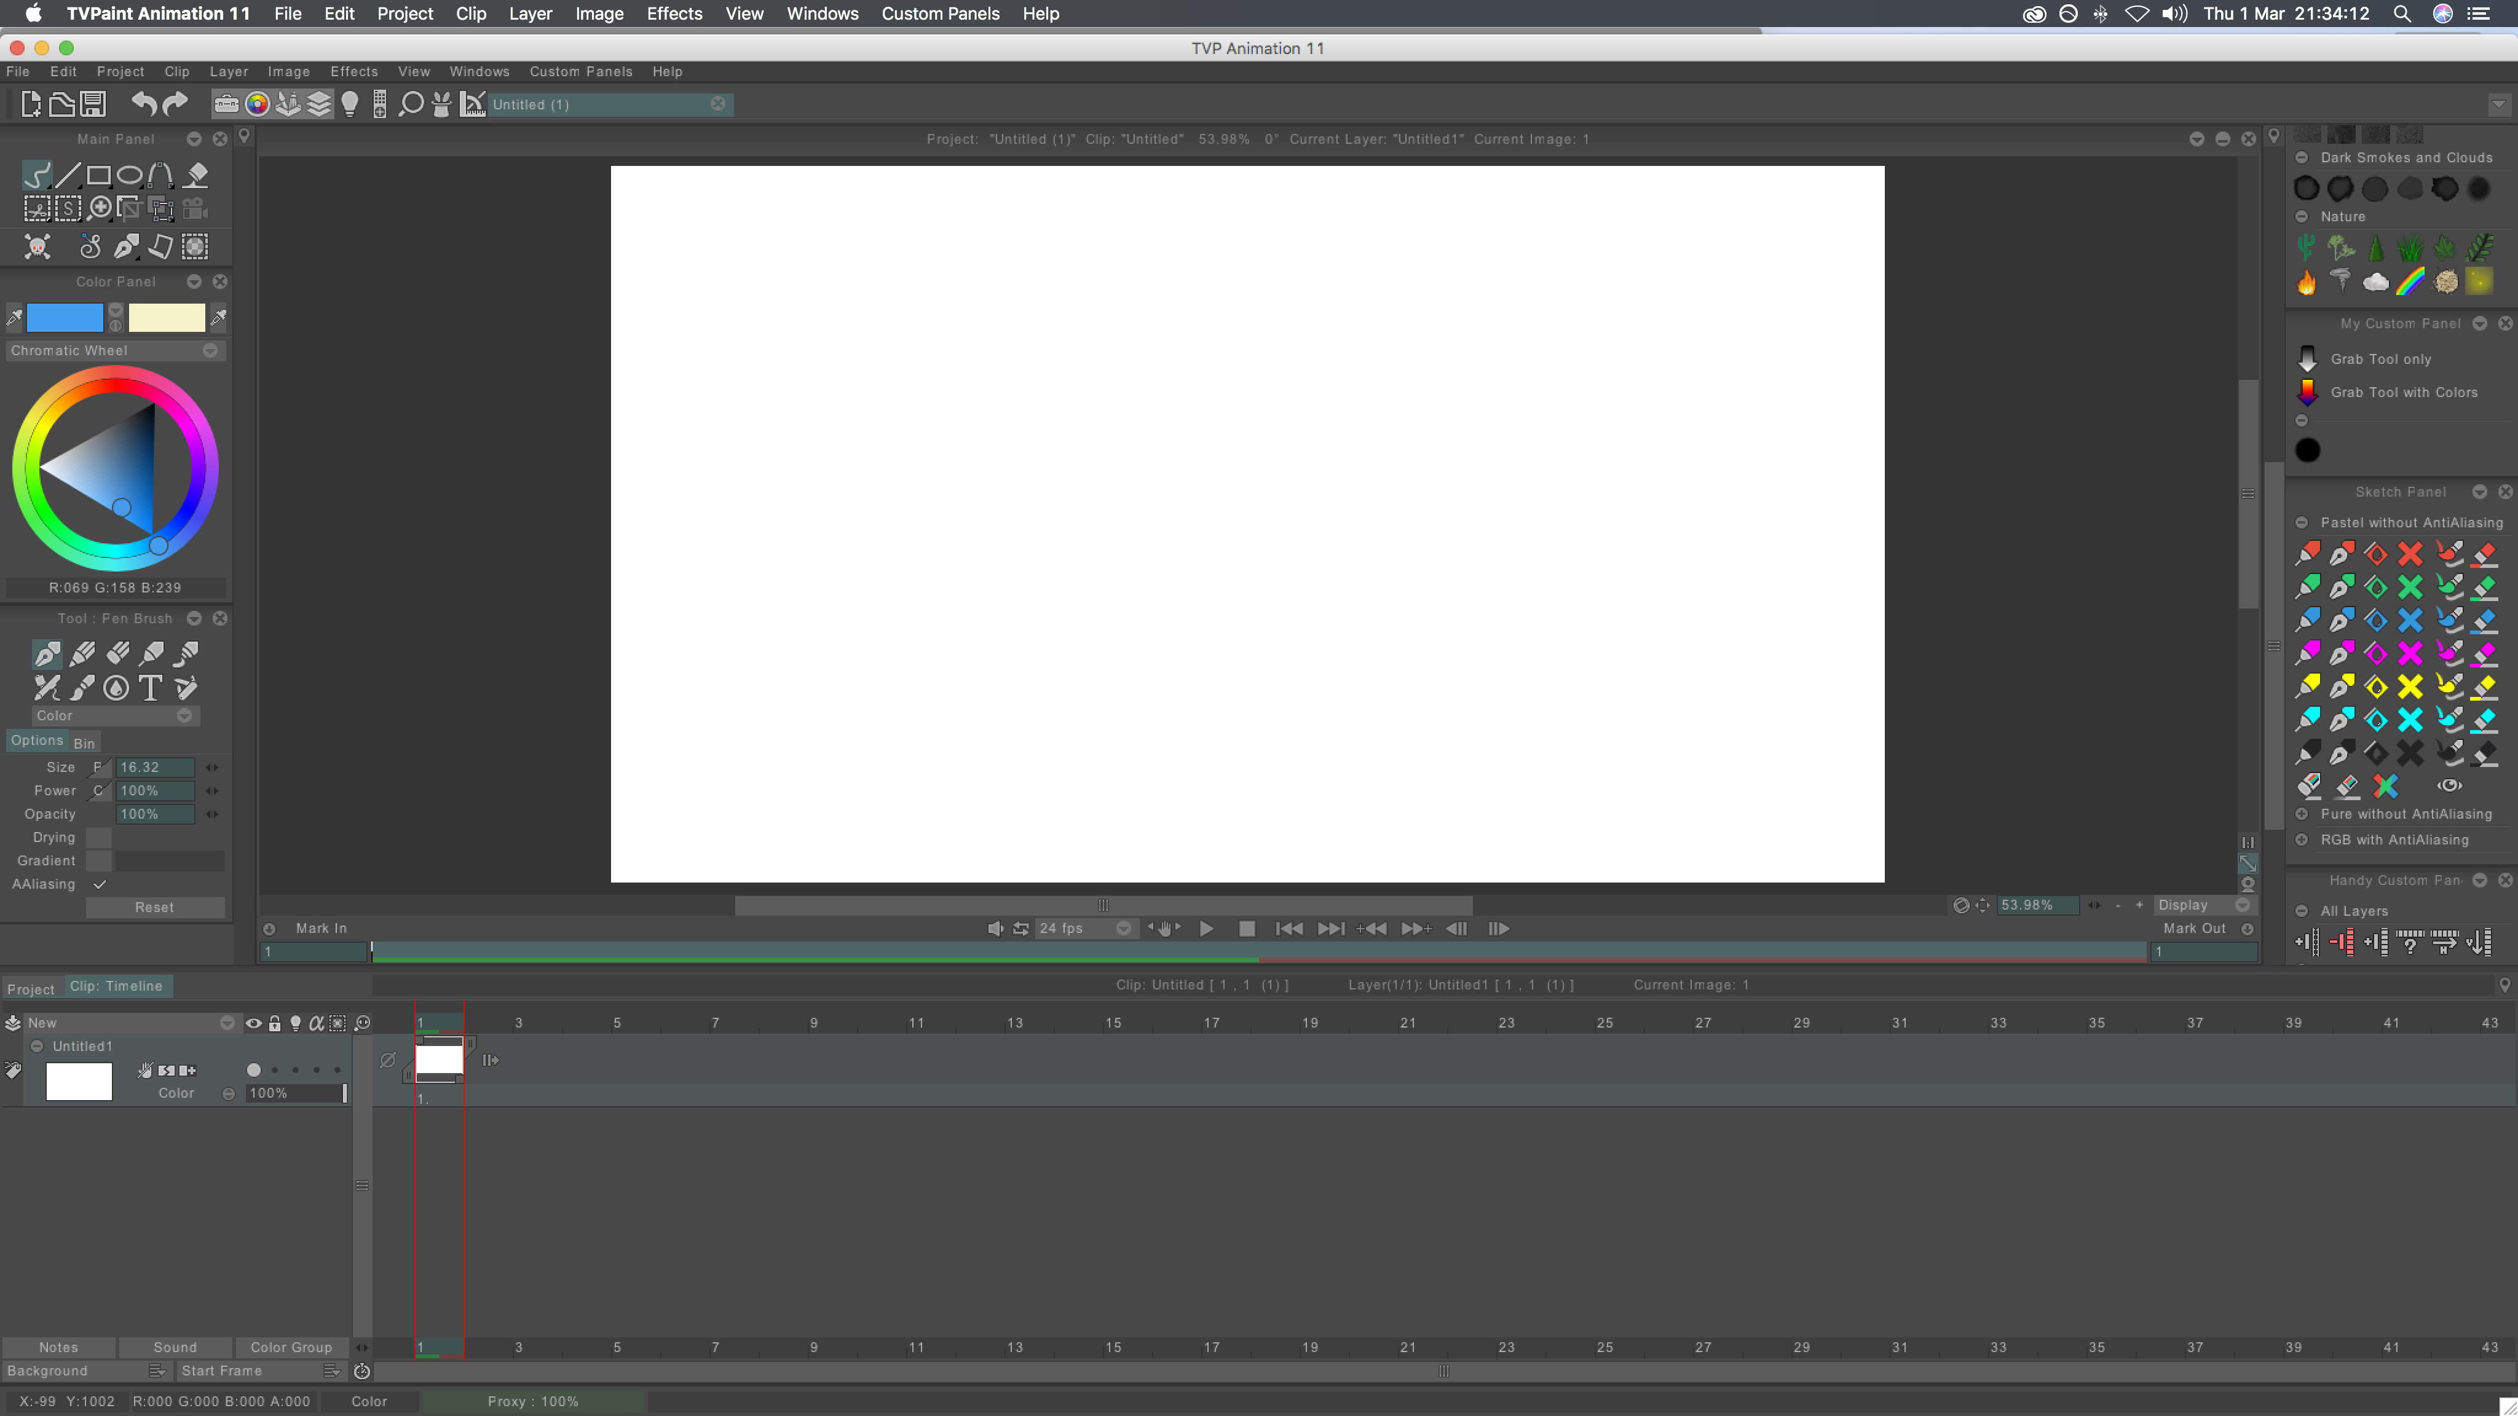Click the Color Group button

(x=291, y=1348)
